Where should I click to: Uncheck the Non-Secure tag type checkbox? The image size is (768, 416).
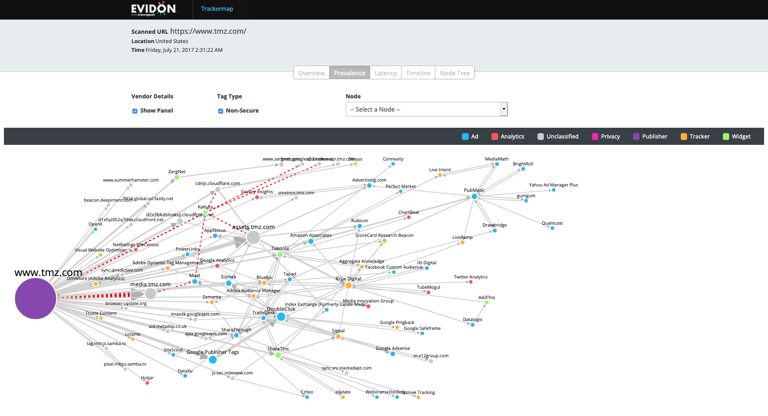coord(221,111)
